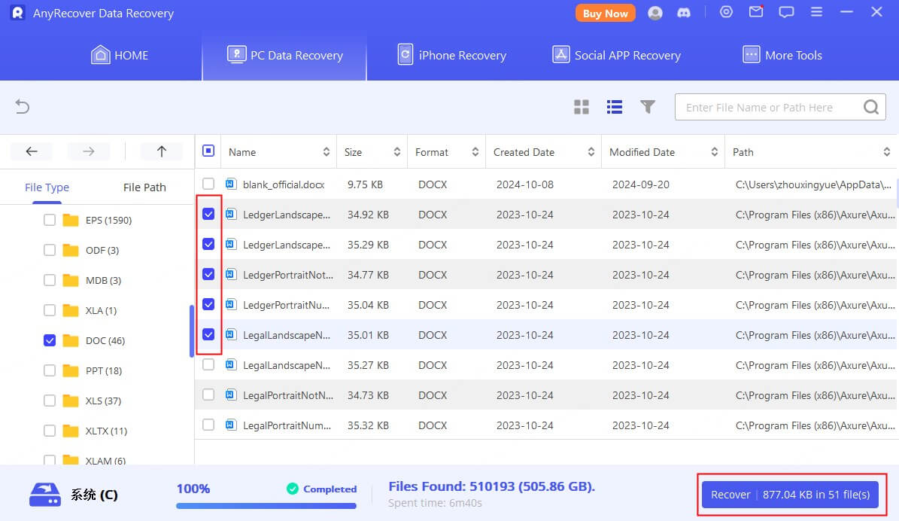Click the Buy Now button
The image size is (899, 521).
click(x=605, y=12)
